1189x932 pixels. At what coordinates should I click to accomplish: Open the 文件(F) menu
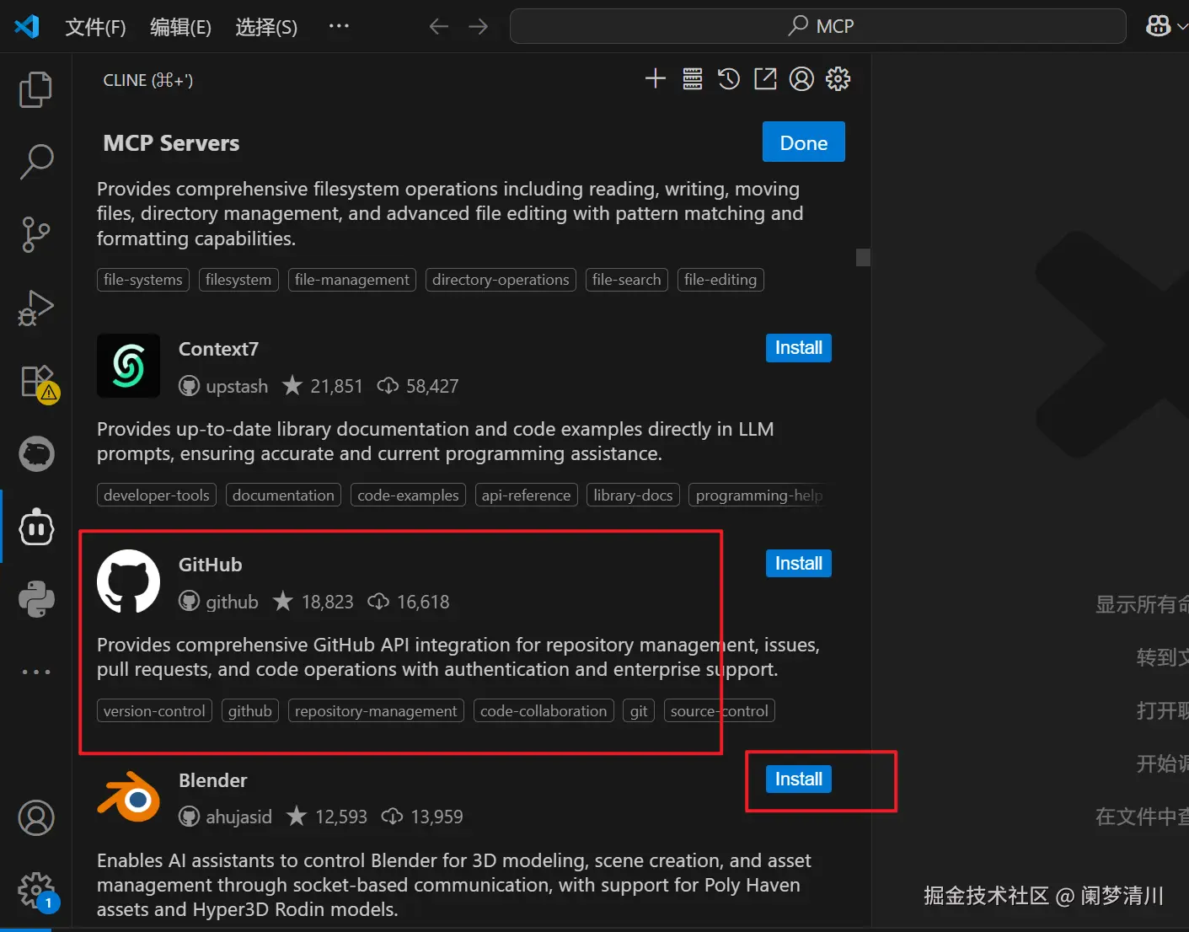coord(95,27)
